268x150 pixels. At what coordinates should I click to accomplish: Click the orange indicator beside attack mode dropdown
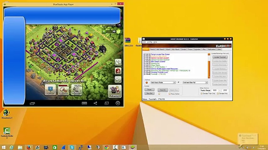(x=147, y=82)
